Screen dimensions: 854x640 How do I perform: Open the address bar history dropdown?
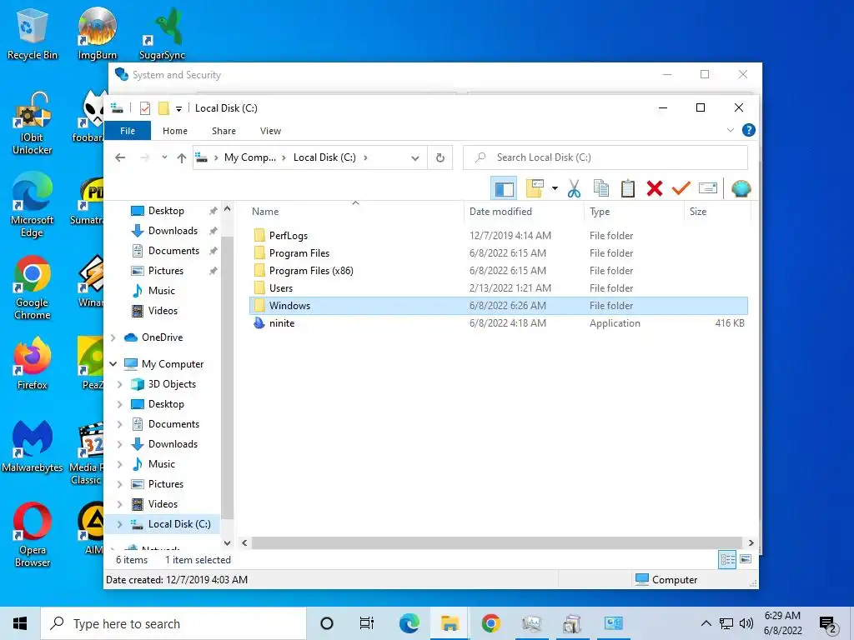point(415,157)
